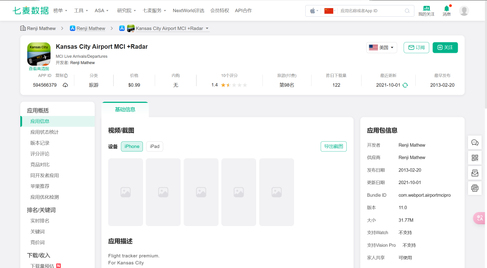487x268 pixels.
Task: Expand the 研究院 menu
Action: 126,10
